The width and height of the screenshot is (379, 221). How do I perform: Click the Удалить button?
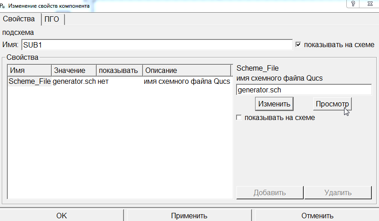pos(338,192)
